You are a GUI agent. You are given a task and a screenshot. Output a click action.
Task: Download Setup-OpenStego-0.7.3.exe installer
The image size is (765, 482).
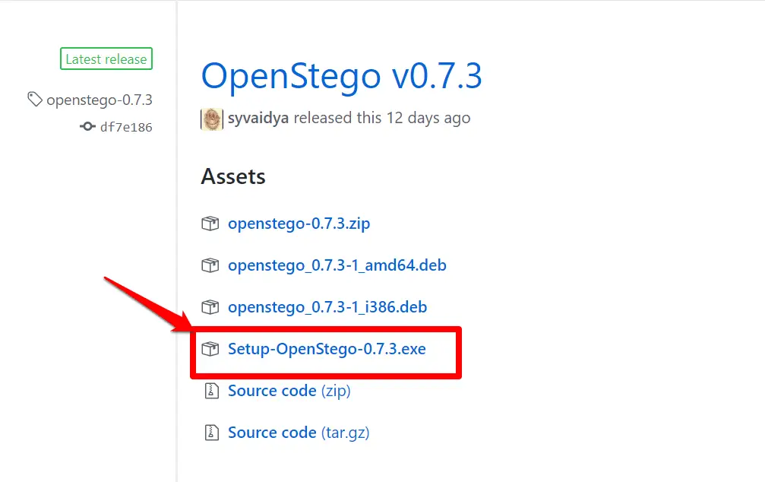pyautogui.click(x=327, y=349)
